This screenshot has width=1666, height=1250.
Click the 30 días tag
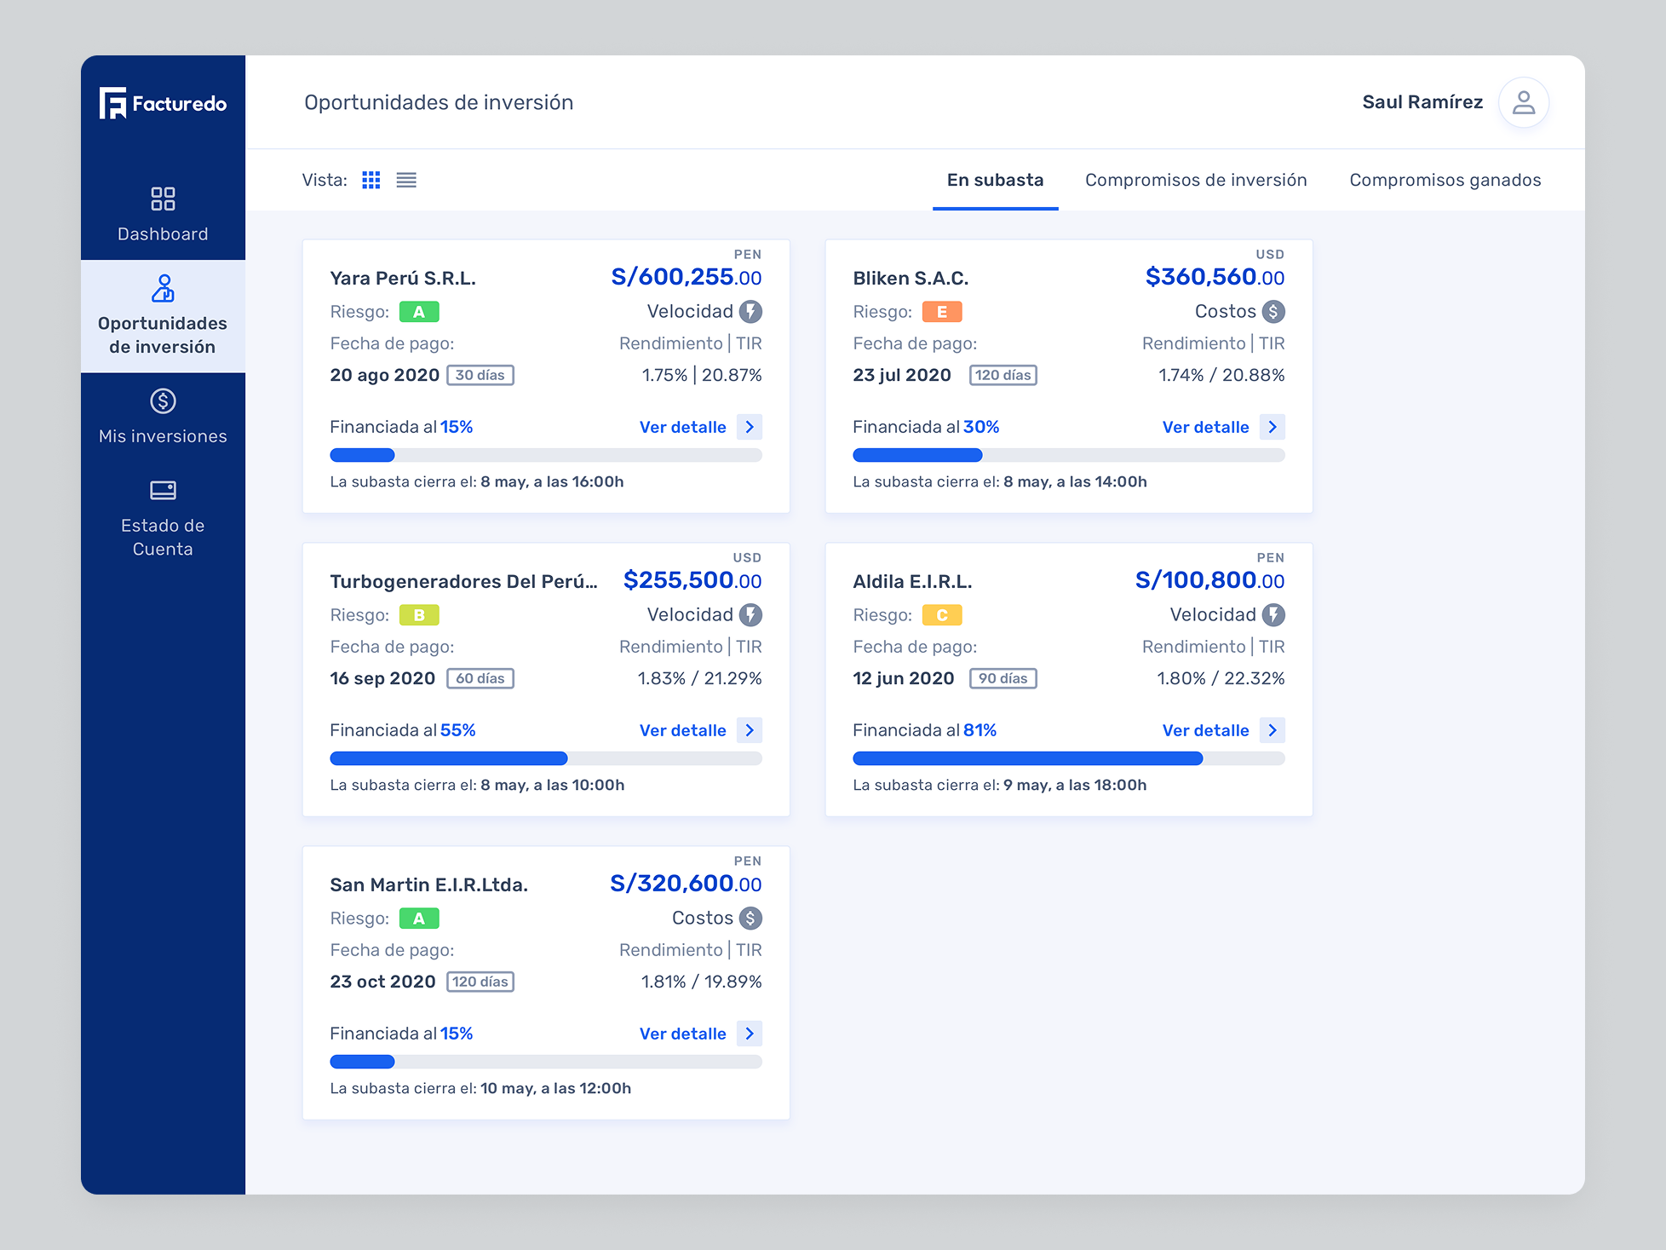(480, 375)
